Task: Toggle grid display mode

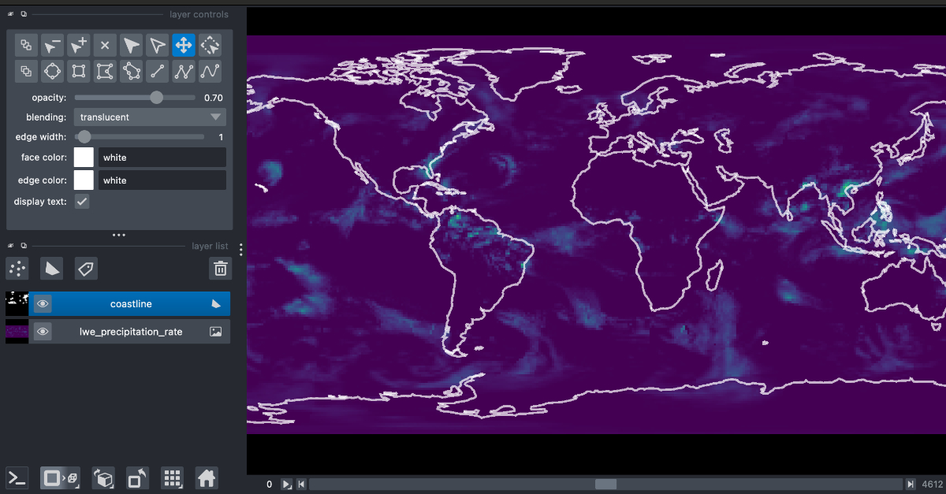Action: (172, 477)
